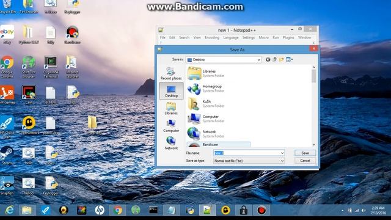
Task: Open the Plugins menu in Notepad++
Action: (288, 37)
